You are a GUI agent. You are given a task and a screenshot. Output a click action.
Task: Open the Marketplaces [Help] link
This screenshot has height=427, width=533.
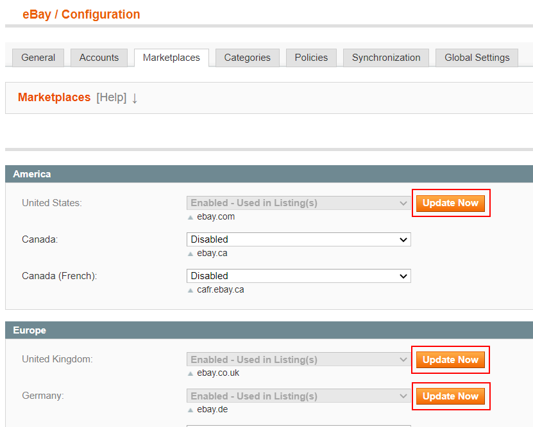[x=111, y=98]
